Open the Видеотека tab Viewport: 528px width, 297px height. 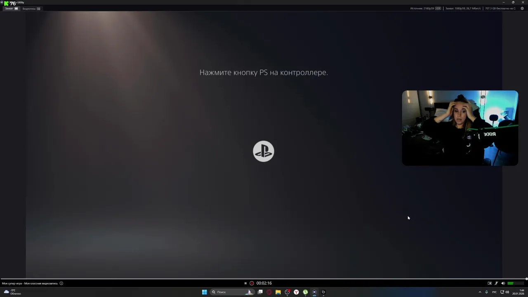pyautogui.click(x=31, y=9)
